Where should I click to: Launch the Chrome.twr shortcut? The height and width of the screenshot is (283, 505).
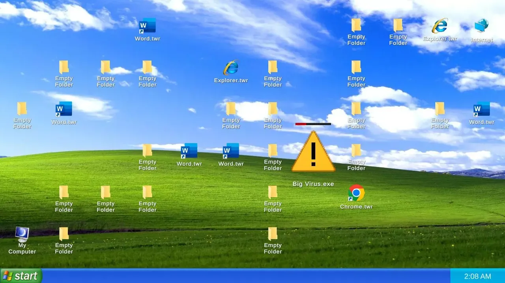pos(356,197)
